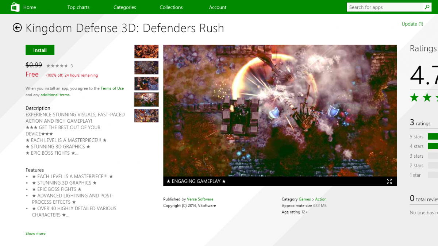Click the large green rating stars
Viewport: 438px width, 246px height.
[x=424, y=97]
